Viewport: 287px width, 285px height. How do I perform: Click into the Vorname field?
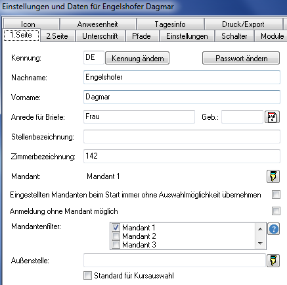click(182, 97)
